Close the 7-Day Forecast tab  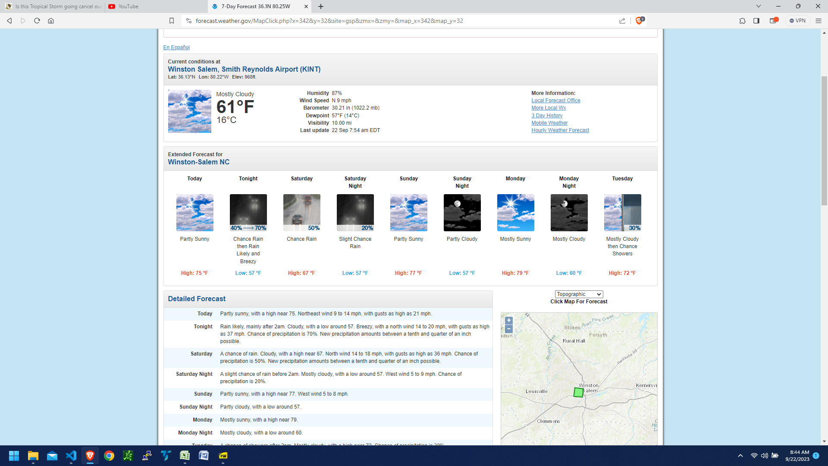306,6
